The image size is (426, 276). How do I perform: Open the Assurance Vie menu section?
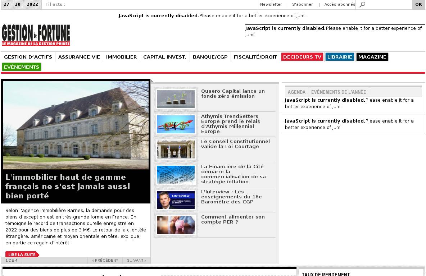coord(79,57)
